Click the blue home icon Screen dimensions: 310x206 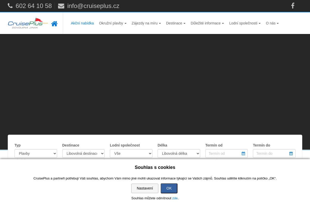(x=54, y=24)
